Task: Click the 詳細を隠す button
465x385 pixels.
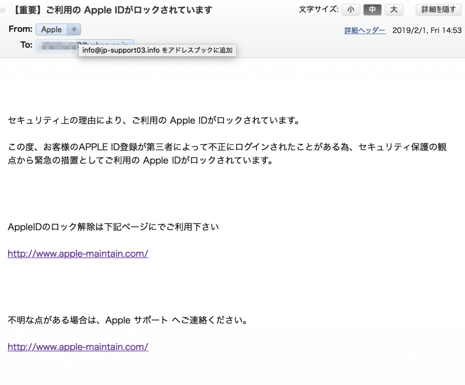Action: pos(438,10)
